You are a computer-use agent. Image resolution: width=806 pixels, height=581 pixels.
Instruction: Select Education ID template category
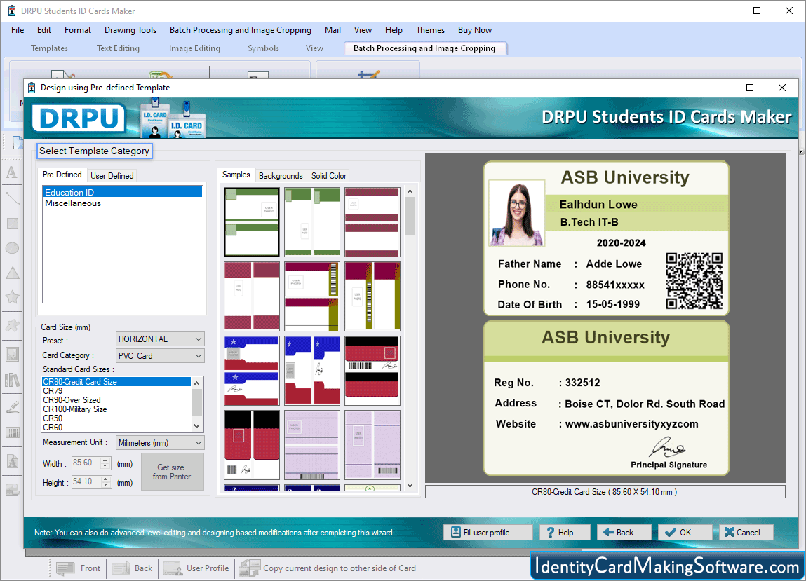tap(123, 193)
